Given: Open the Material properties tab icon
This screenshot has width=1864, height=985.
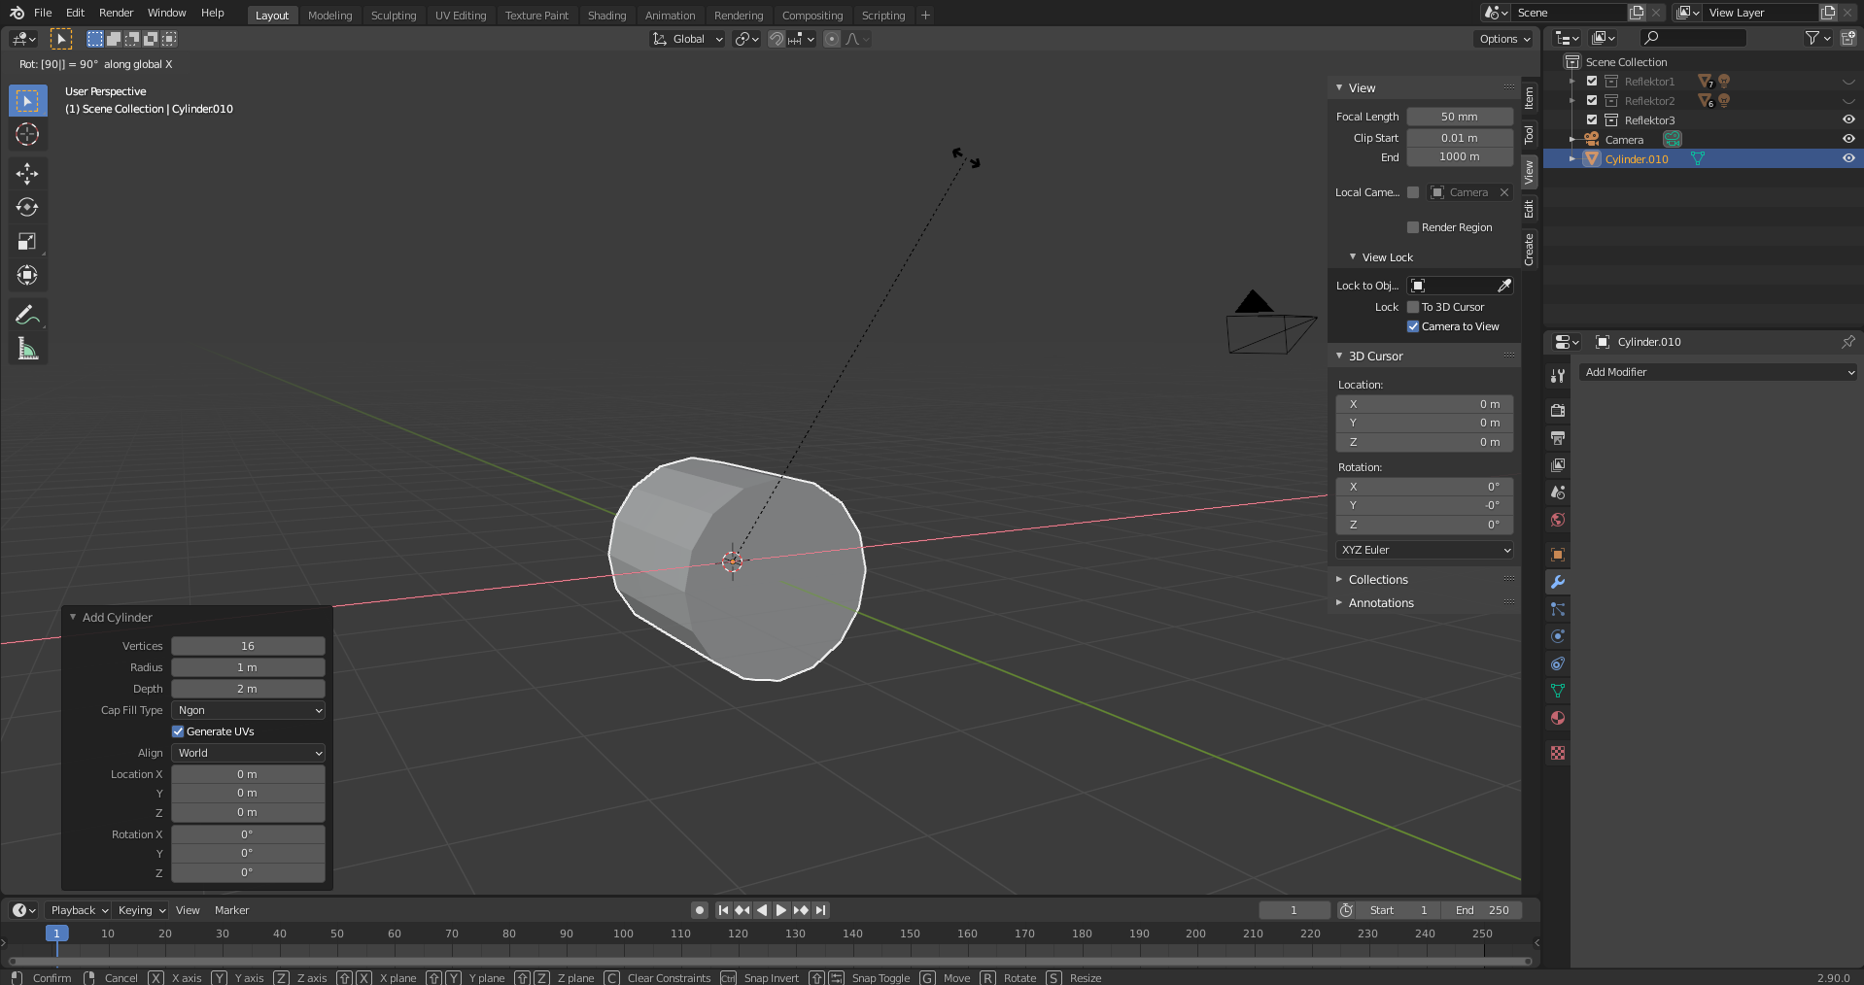Looking at the screenshot, I should (x=1558, y=718).
